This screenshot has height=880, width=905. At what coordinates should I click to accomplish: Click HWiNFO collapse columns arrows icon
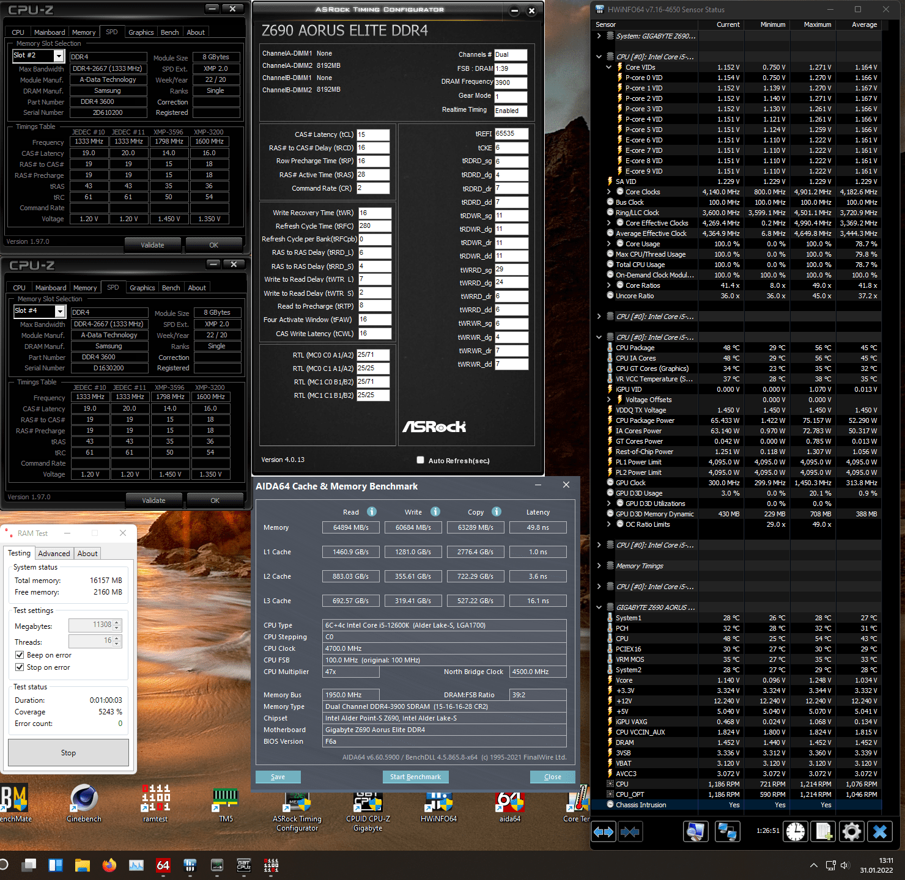point(630,832)
